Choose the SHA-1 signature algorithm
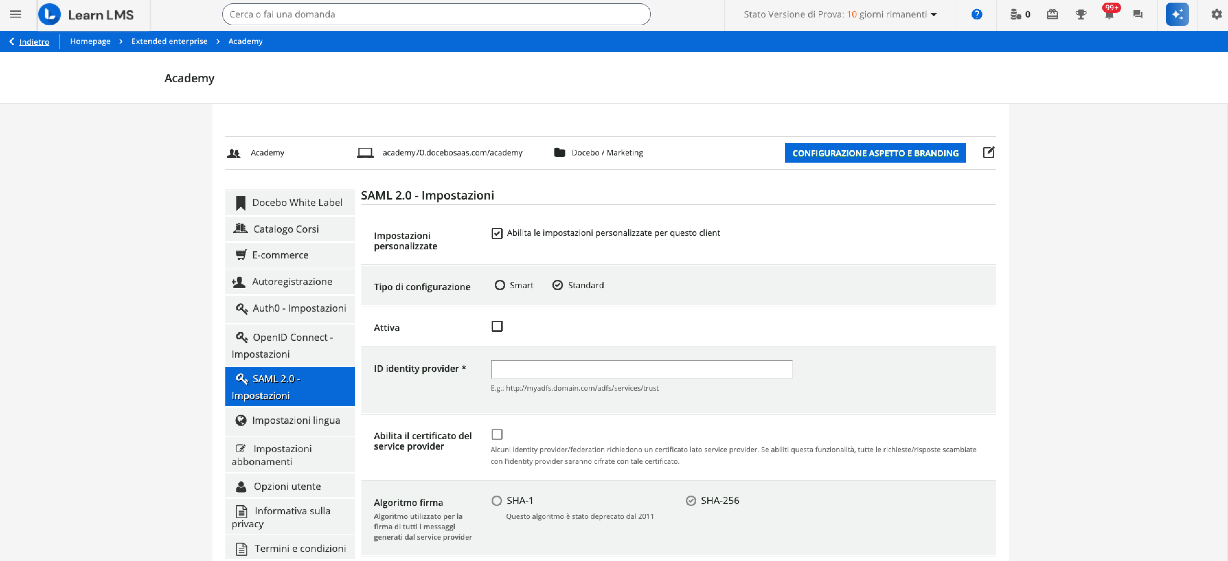This screenshot has width=1228, height=561. coord(497,500)
